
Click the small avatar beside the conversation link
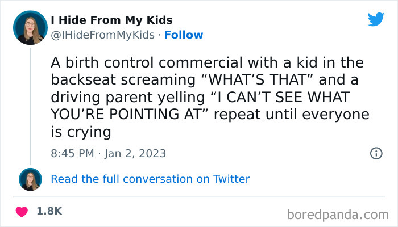click(x=30, y=179)
